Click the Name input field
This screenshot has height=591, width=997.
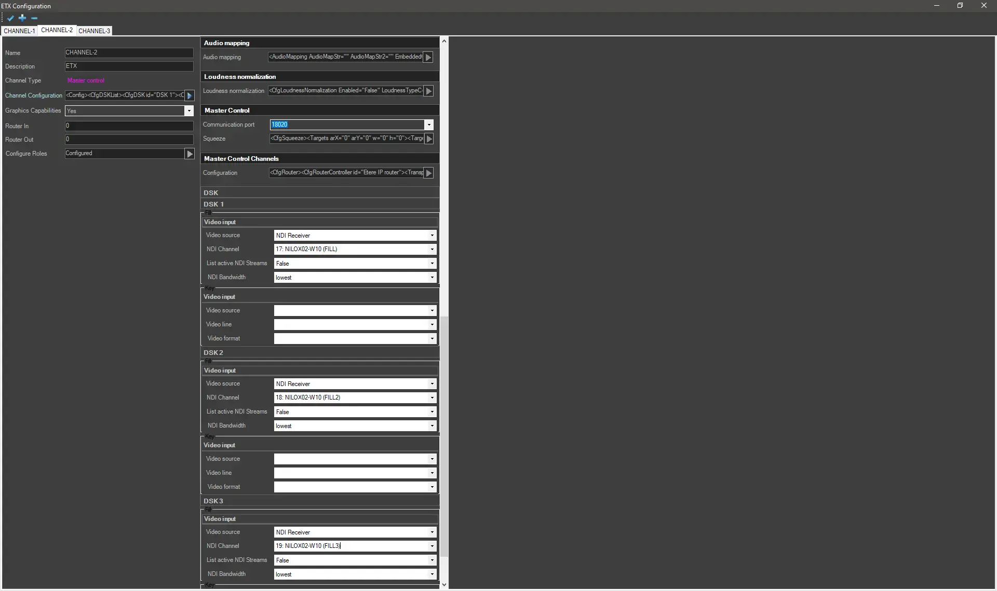[129, 53]
